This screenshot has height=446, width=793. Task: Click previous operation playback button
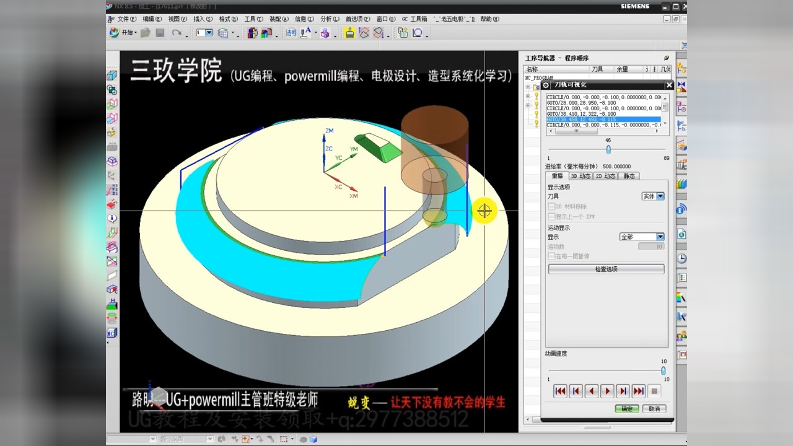pos(576,391)
